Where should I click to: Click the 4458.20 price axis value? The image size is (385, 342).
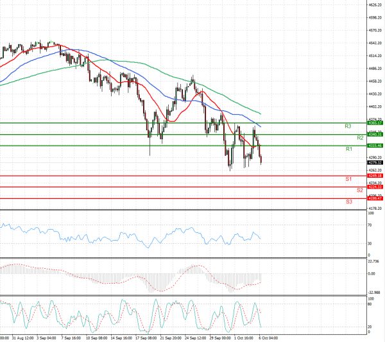[375, 81]
